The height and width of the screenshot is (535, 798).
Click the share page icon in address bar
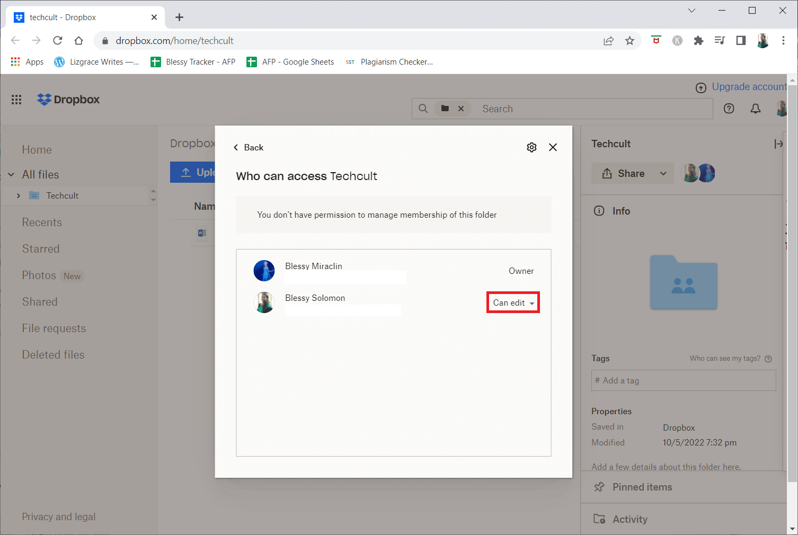tap(608, 41)
